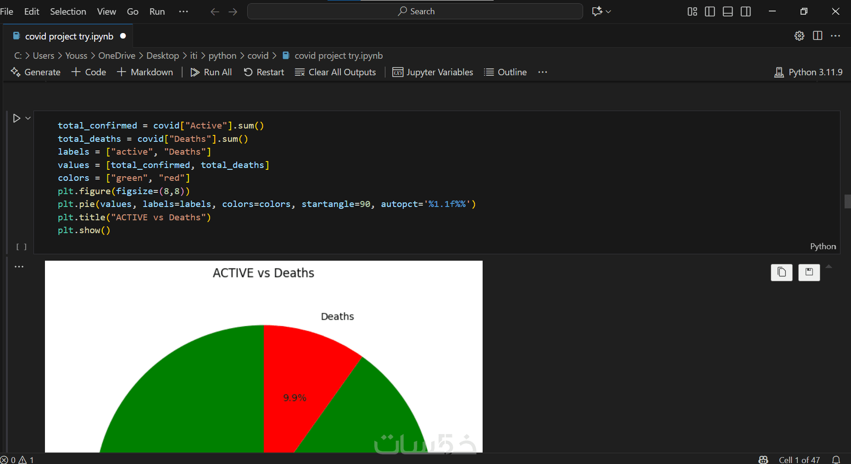
Task: Open the Edit menu
Action: point(32,11)
